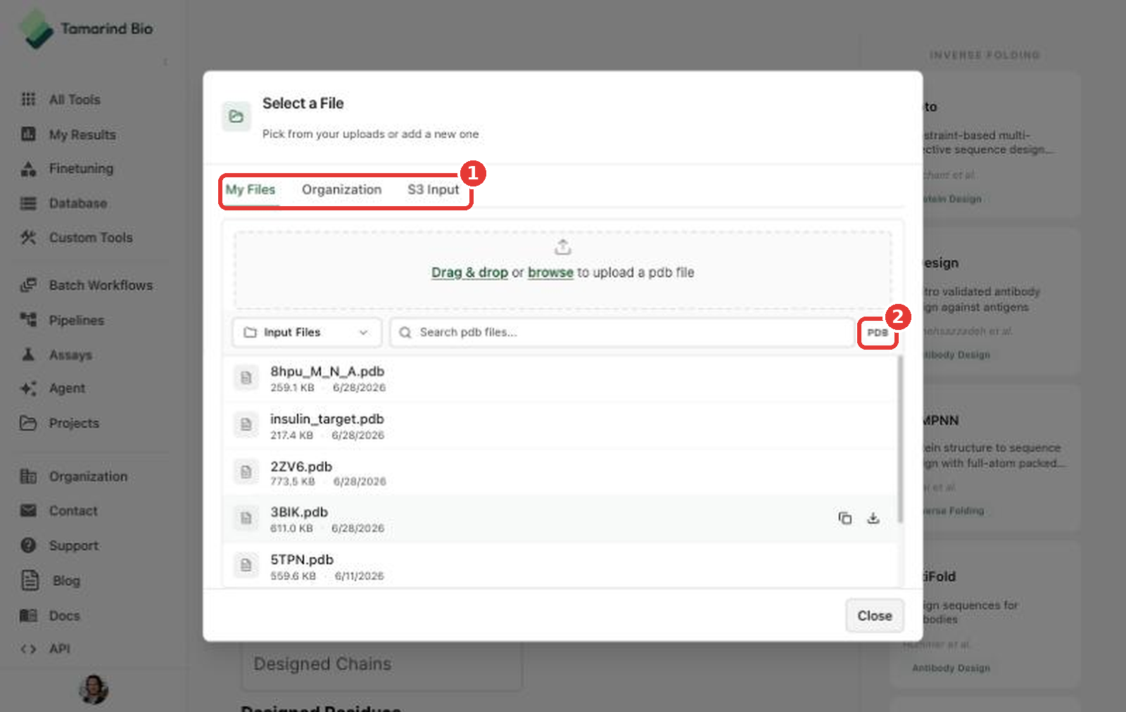1126x712 pixels.
Task: Toggle the PDB file type filter
Action: [878, 333]
